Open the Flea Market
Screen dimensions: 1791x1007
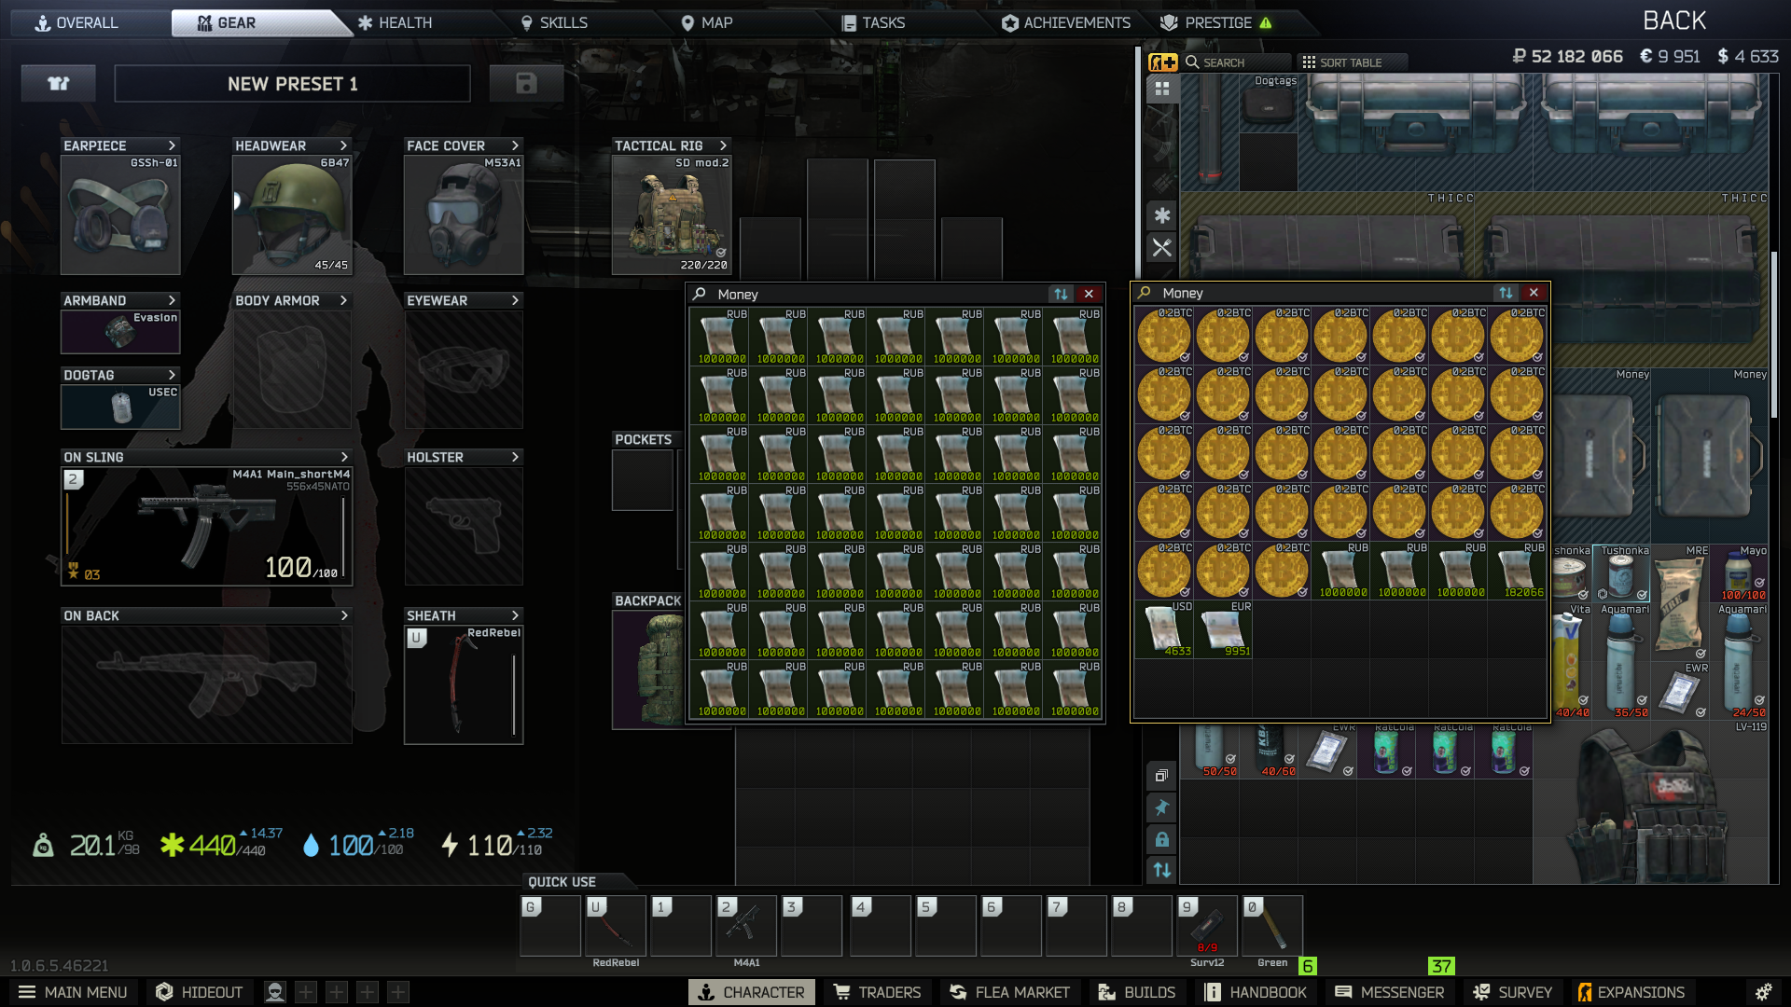tap(1009, 992)
